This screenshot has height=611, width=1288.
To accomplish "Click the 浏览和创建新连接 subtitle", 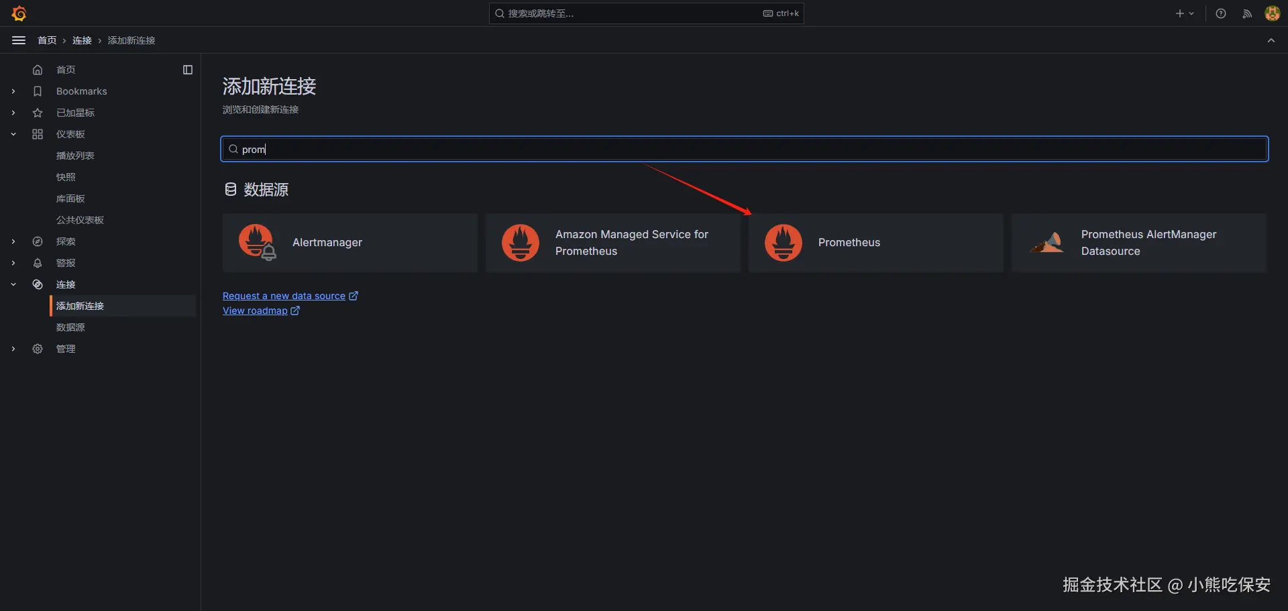I will click(x=261, y=109).
